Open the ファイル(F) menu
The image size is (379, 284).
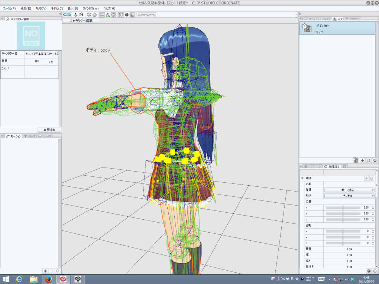[9, 8]
